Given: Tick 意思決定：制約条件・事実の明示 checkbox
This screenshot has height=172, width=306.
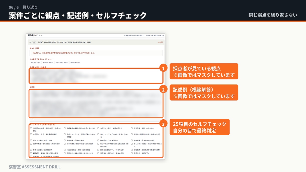Looking at the screenshot, I should pos(98,153).
